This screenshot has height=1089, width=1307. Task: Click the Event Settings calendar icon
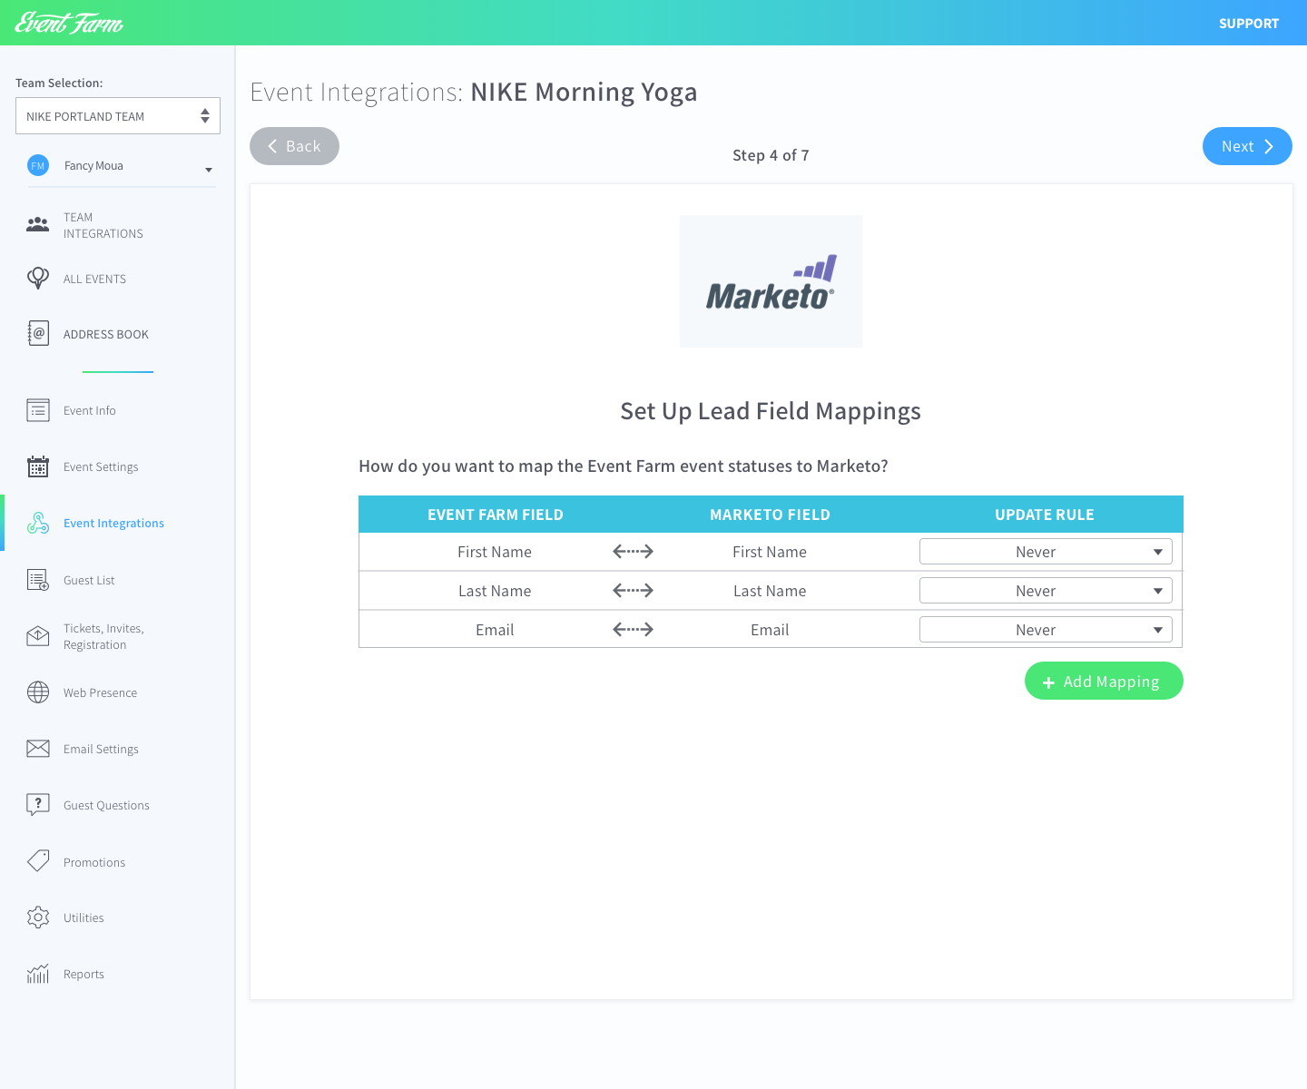coord(38,466)
